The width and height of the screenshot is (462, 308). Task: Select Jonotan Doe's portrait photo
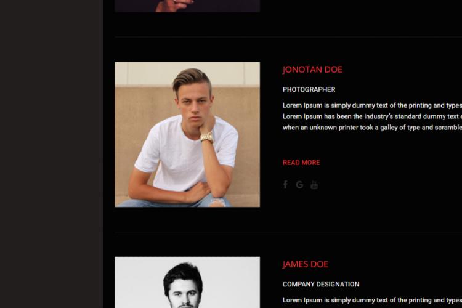[187, 134]
